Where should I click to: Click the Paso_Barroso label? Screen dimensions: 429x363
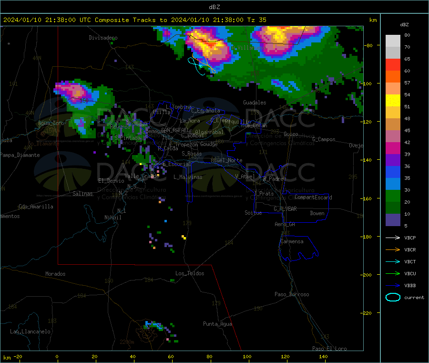pos(292,294)
